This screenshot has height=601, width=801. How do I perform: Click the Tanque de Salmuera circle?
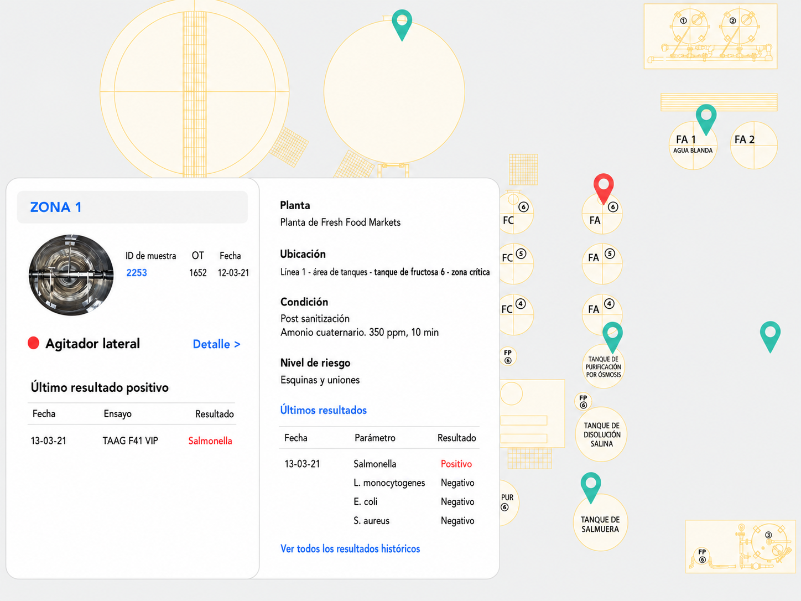(600, 523)
